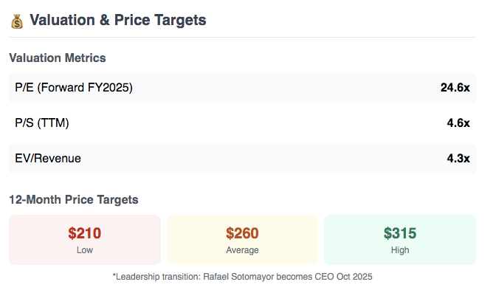
Task: Click the leadership transition footnote text
Action: [242, 277]
